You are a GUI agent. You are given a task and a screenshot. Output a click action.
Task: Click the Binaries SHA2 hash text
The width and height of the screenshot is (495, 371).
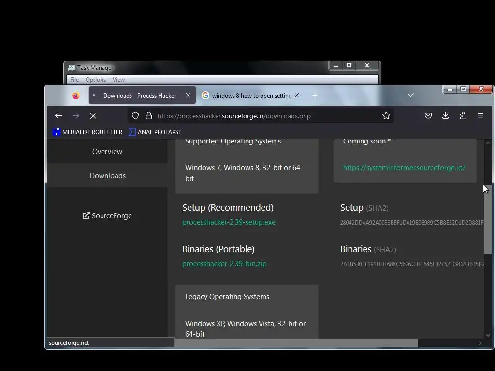(x=412, y=264)
